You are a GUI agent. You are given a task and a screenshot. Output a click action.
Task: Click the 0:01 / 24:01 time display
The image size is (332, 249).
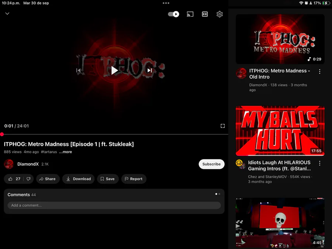click(x=17, y=126)
